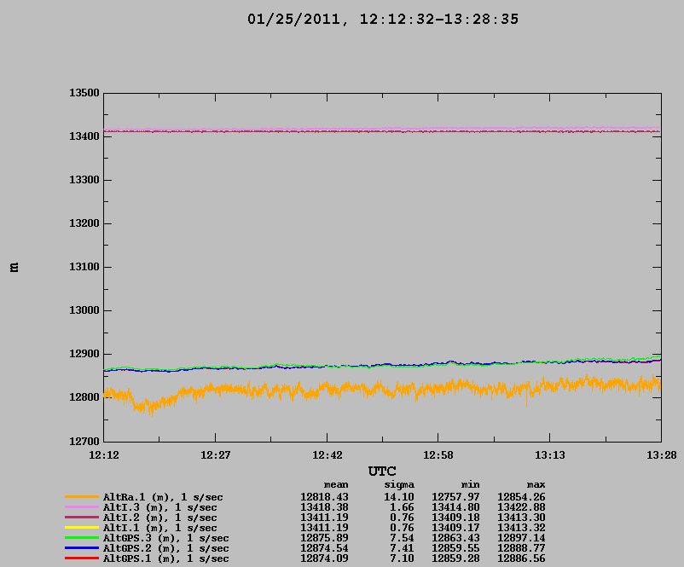Click the maroon AltI.2 legend color line
Viewport: 684px width, 567px height.
pos(82,518)
